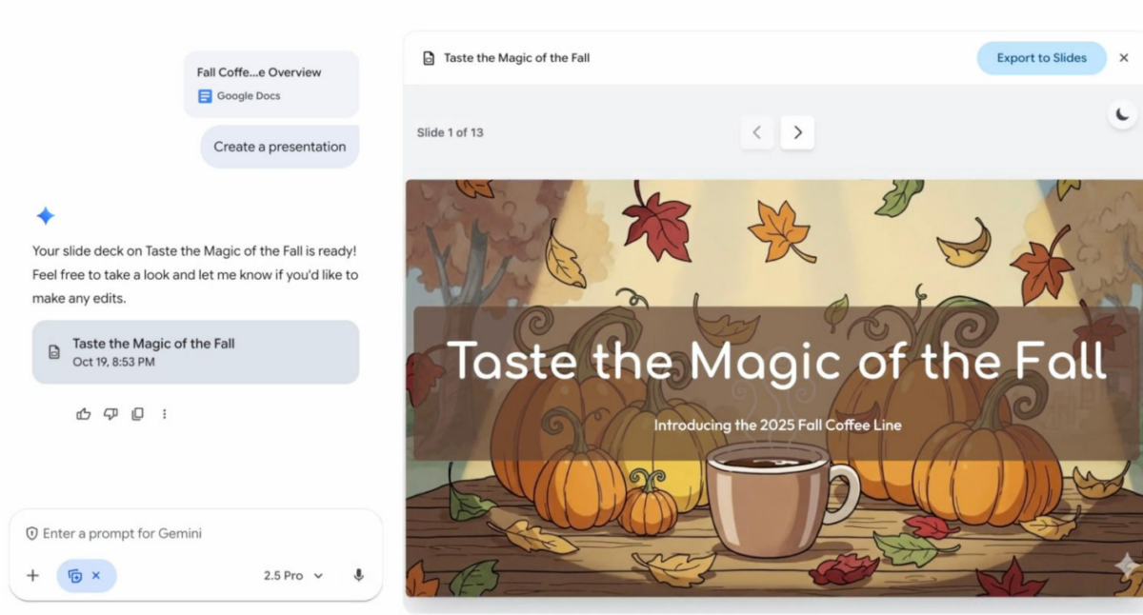Toggle dark mode with the moon icon
Image resolution: width=1143 pixels, height=615 pixels.
point(1122,115)
